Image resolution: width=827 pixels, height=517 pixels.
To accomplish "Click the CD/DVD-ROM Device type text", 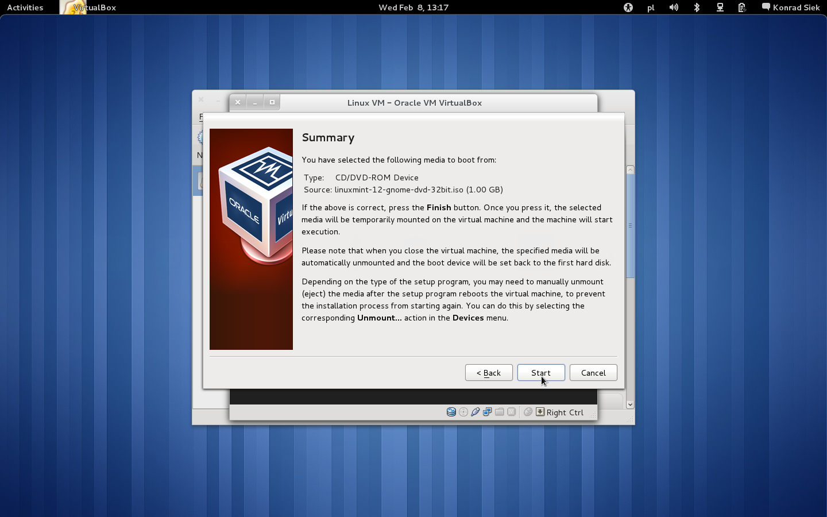I will click(377, 178).
